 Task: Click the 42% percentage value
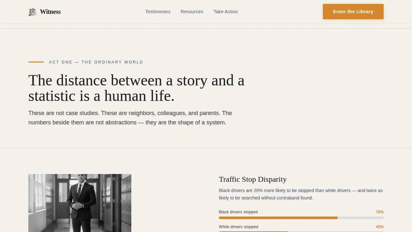(379, 227)
